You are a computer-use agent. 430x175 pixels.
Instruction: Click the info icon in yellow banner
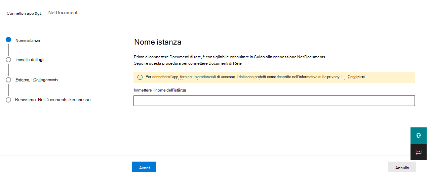point(140,77)
